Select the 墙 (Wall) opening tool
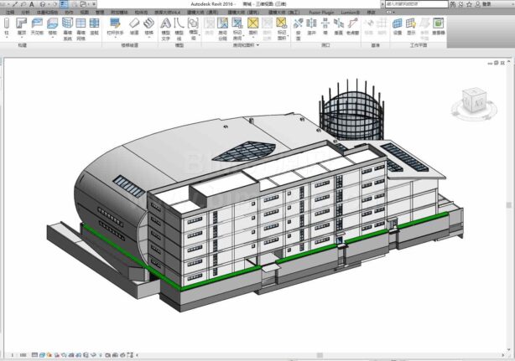The image size is (515, 361). click(325, 27)
